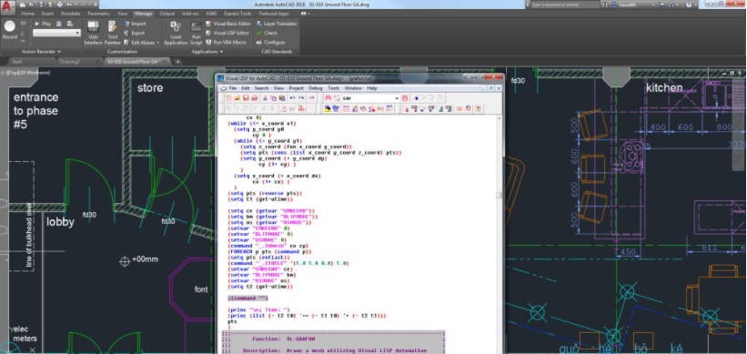The width and height of the screenshot is (747, 354).
Task: Click the Find (binoculars) icon in Visual LISP
Action: (328, 98)
